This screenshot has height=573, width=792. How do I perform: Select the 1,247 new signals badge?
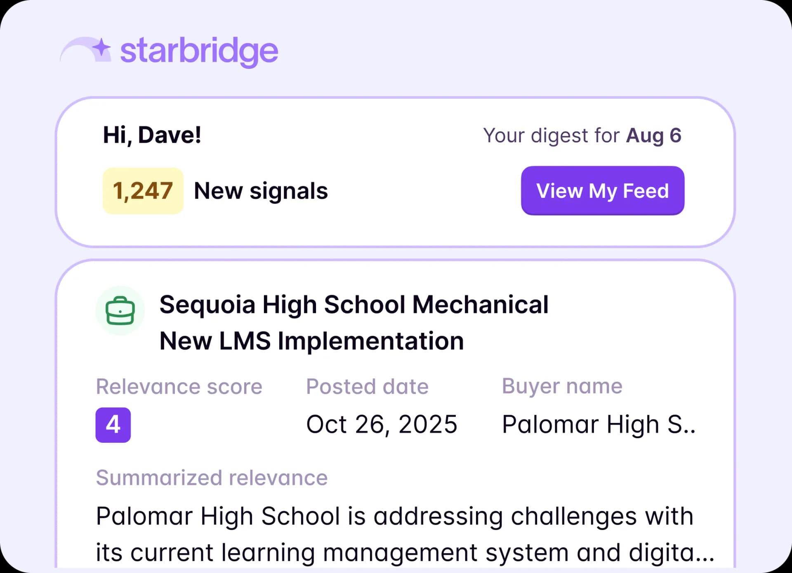[x=143, y=191]
